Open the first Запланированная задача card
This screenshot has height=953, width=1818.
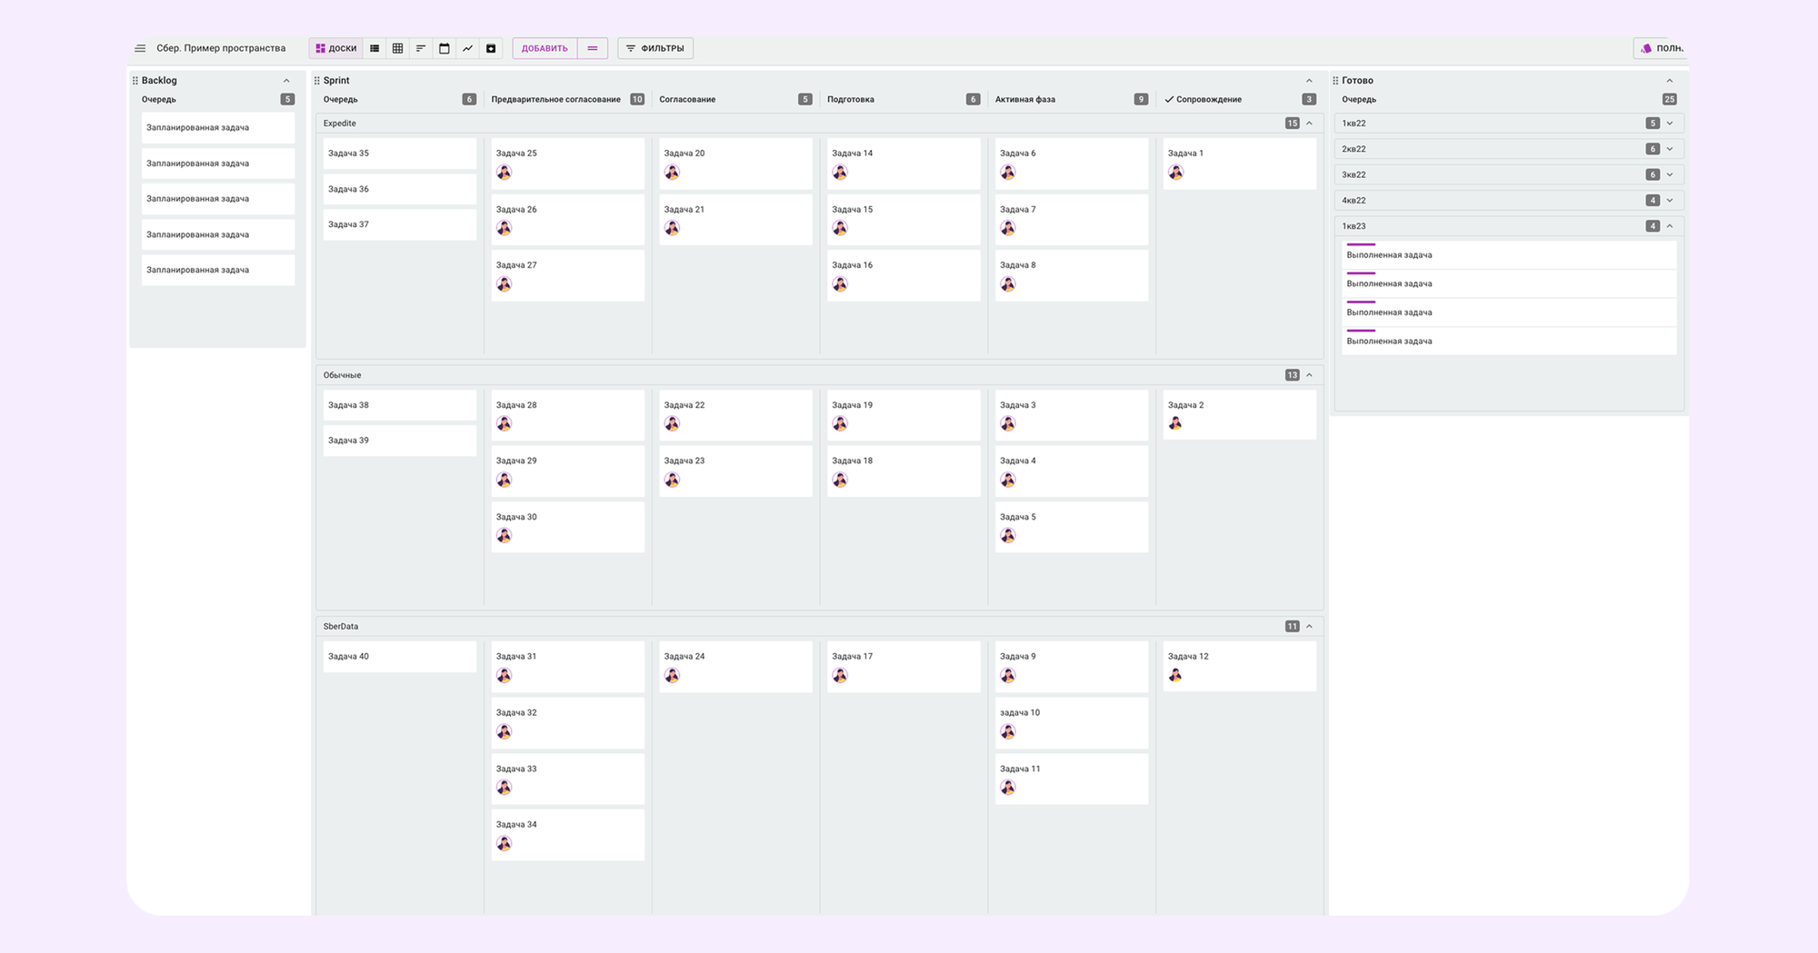tap(217, 128)
